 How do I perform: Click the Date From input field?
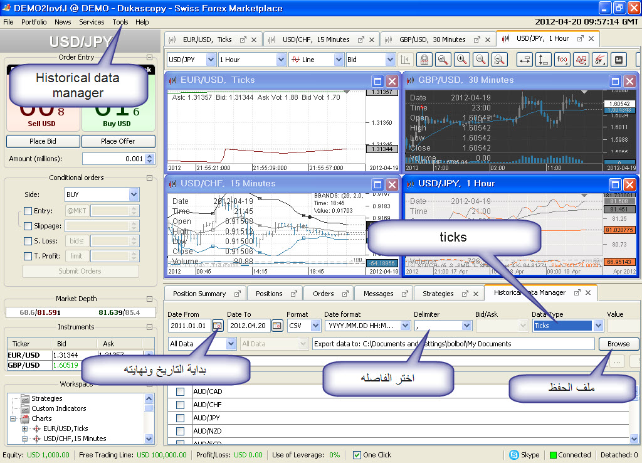point(189,326)
